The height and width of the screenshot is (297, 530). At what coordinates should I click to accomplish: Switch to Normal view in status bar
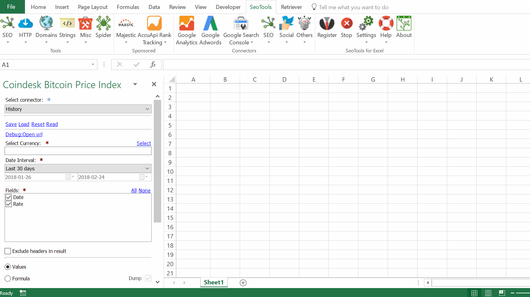475,293
